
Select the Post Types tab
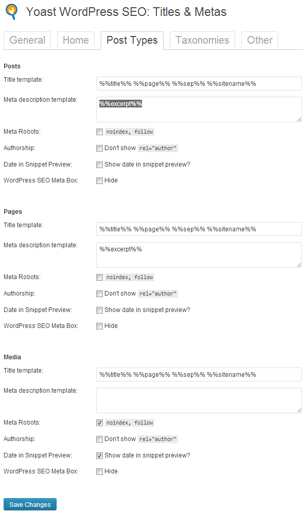pos(132,40)
